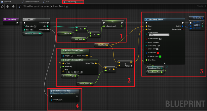Click Get Actor Forward Vector Return Value pin

(x=87, y=56)
